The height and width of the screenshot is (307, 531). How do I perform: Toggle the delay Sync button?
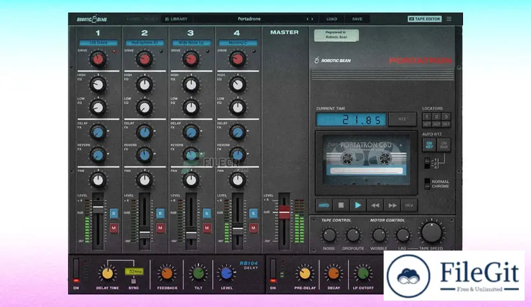[133, 281]
